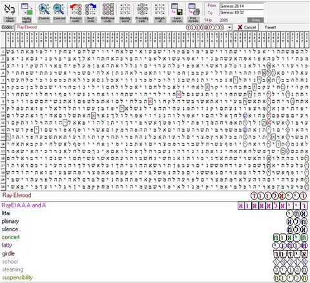
Task: Select the school term in list
Action: click(x=10, y=262)
